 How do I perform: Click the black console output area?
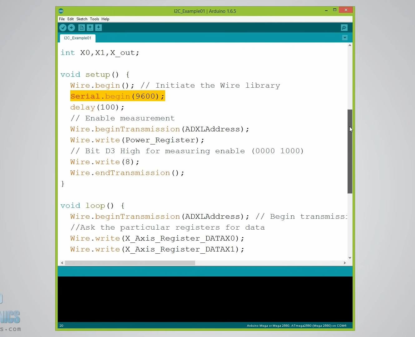(x=205, y=299)
